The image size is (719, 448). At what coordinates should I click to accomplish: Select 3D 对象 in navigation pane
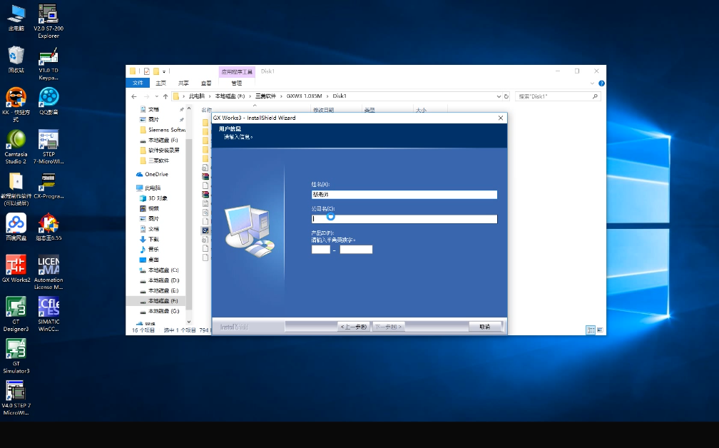click(x=153, y=198)
